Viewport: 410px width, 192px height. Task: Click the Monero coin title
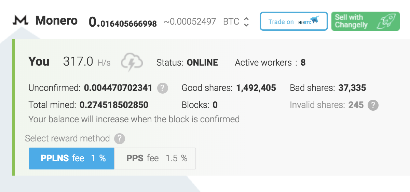tap(56, 21)
